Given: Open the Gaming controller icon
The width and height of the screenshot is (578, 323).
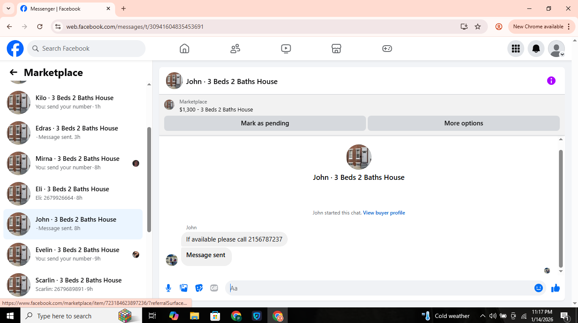Looking at the screenshot, I should coord(387,49).
